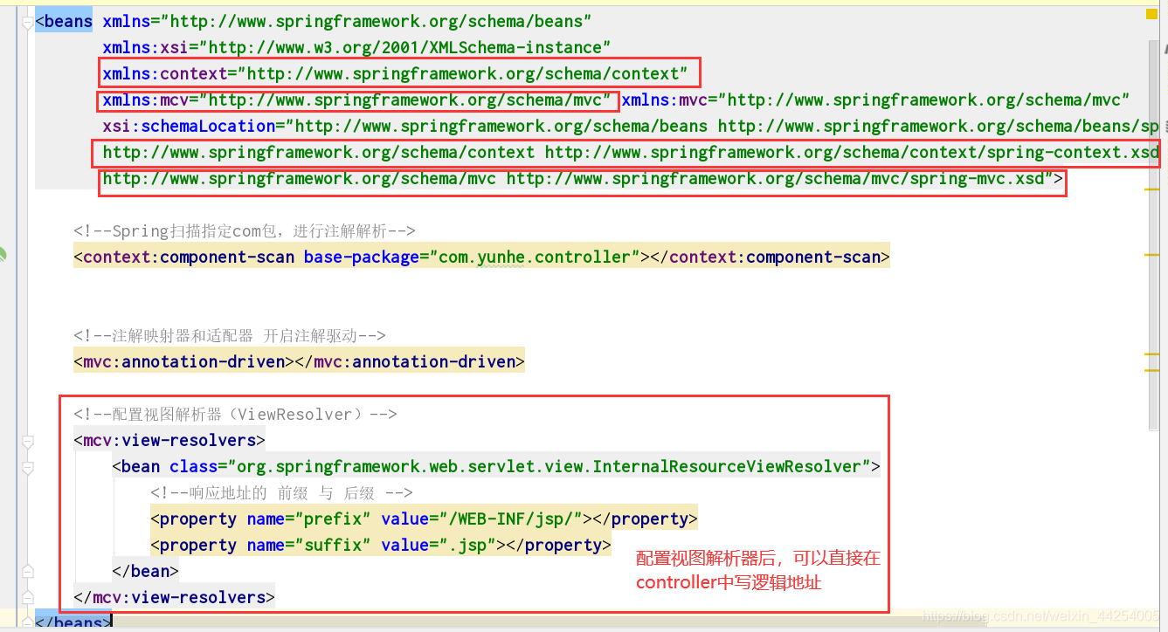Image resolution: width=1168 pixels, height=632 pixels.
Task: Click the xmlns:mvc namespace attribute
Action: [876, 100]
